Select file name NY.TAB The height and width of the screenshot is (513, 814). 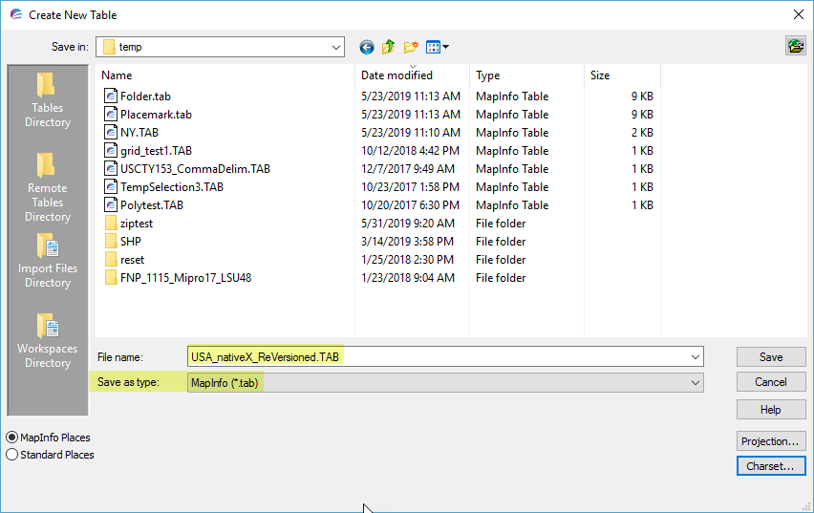point(139,133)
